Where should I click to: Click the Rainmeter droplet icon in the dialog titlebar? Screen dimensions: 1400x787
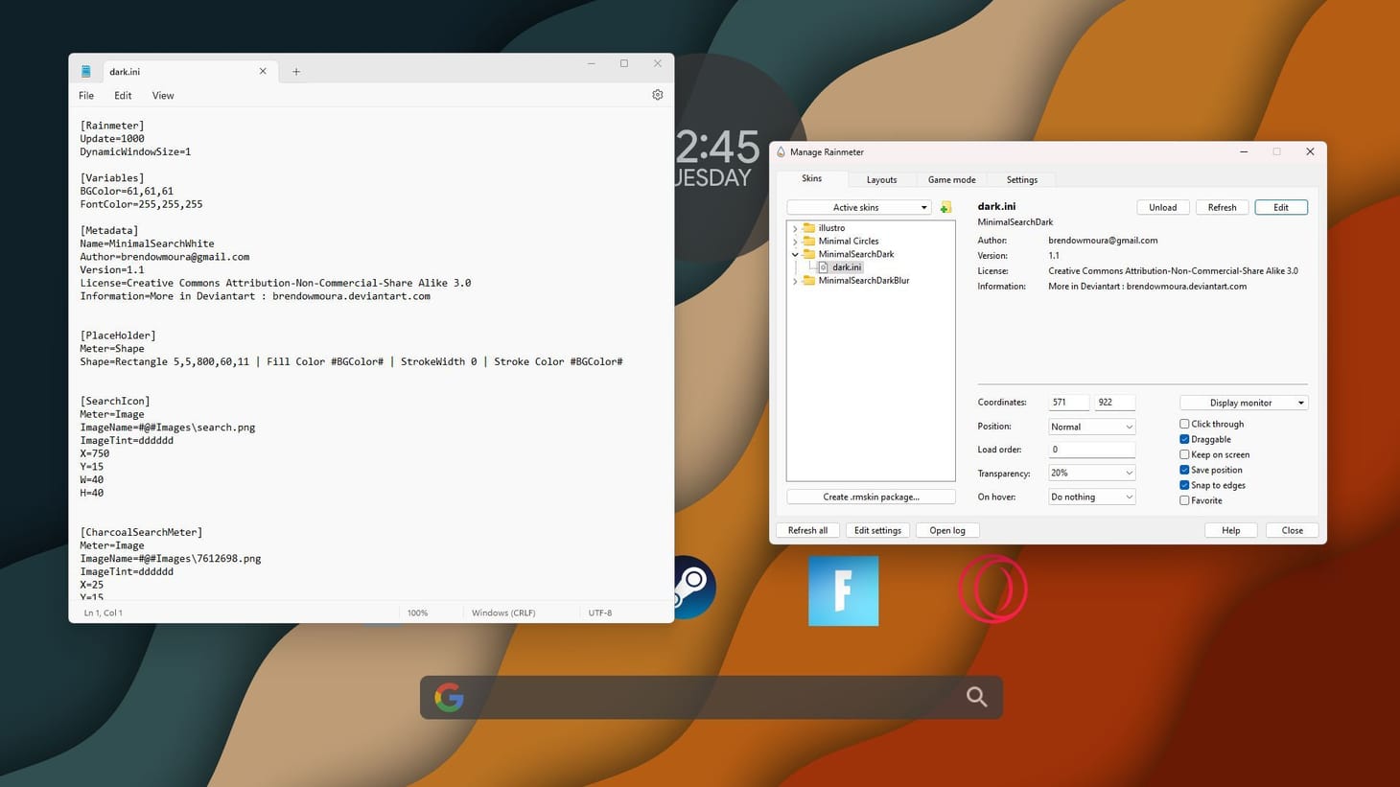781,151
